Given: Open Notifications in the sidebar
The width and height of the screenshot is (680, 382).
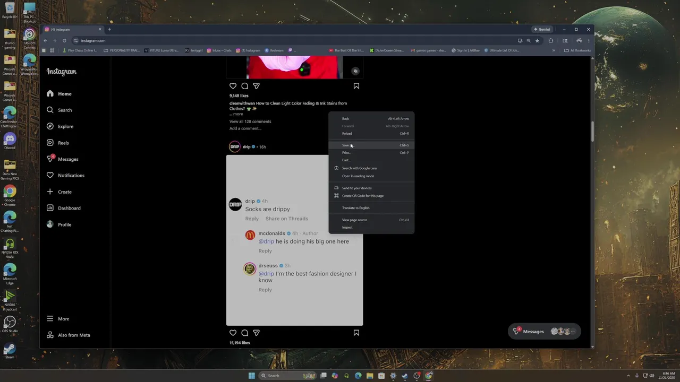Looking at the screenshot, I should [65, 176].
